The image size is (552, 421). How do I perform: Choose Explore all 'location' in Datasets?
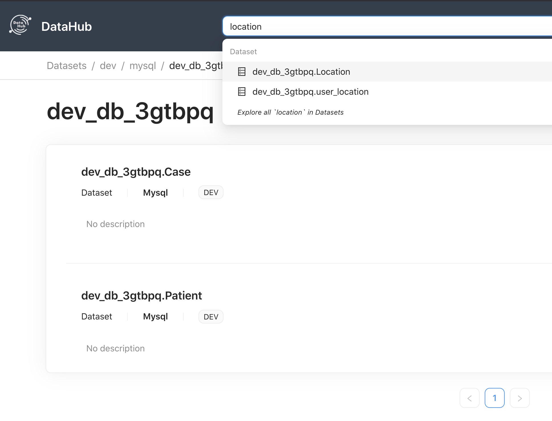[290, 112]
